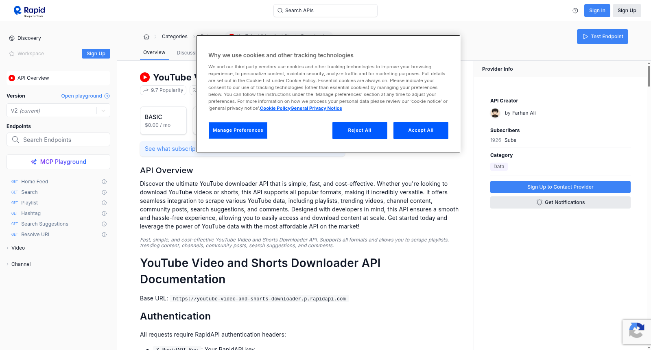Click the Base URL code text
The width and height of the screenshot is (651, 350).
259,299
